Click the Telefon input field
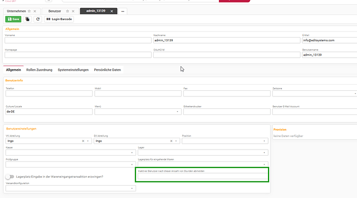 (49, 93)
